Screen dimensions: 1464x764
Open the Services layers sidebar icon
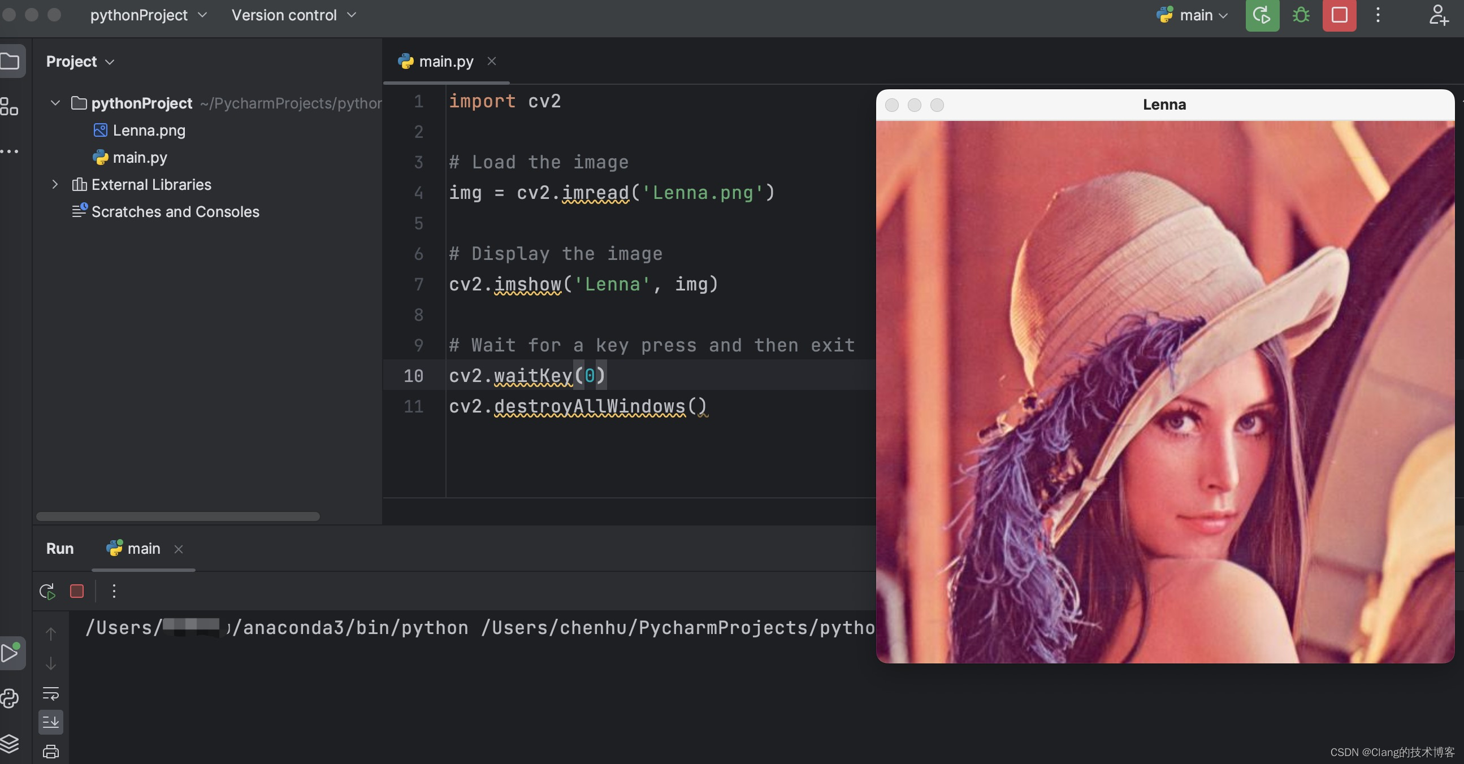click(x=10, y=743)
